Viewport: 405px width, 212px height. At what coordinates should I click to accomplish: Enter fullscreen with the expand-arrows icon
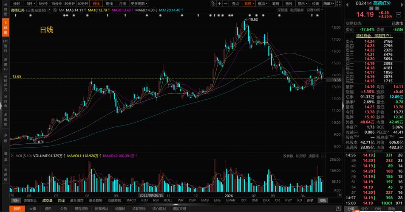pyautogui.click(x=338, y=4)
